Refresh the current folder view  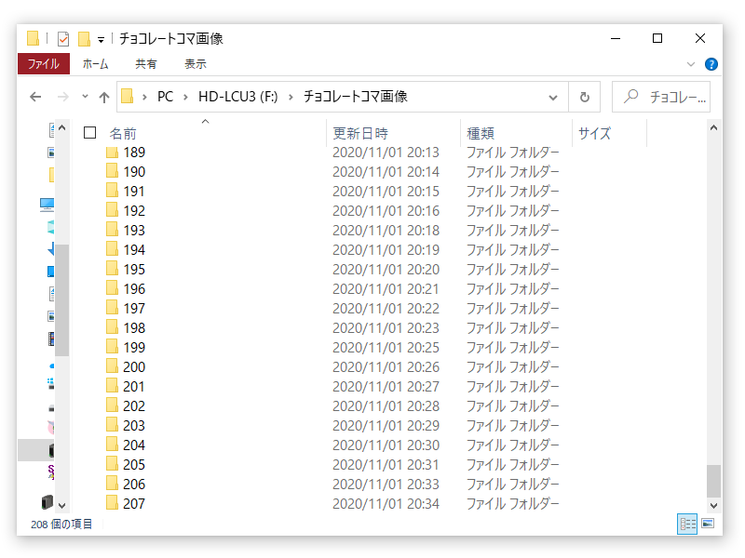pyautogui.click(x=585, y=98)
